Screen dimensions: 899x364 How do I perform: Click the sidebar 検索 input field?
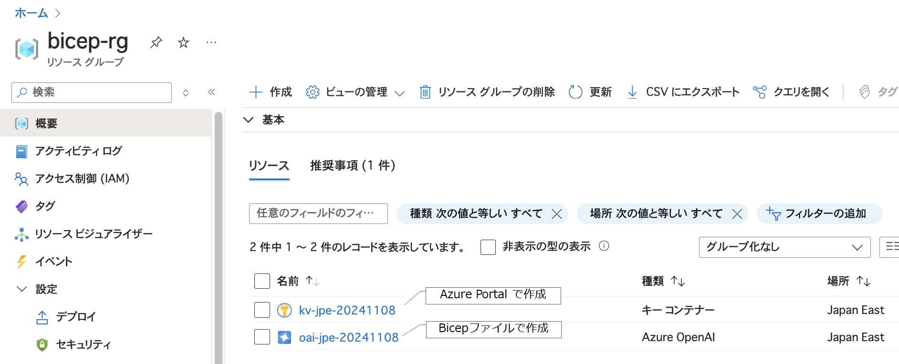[92, 92]
